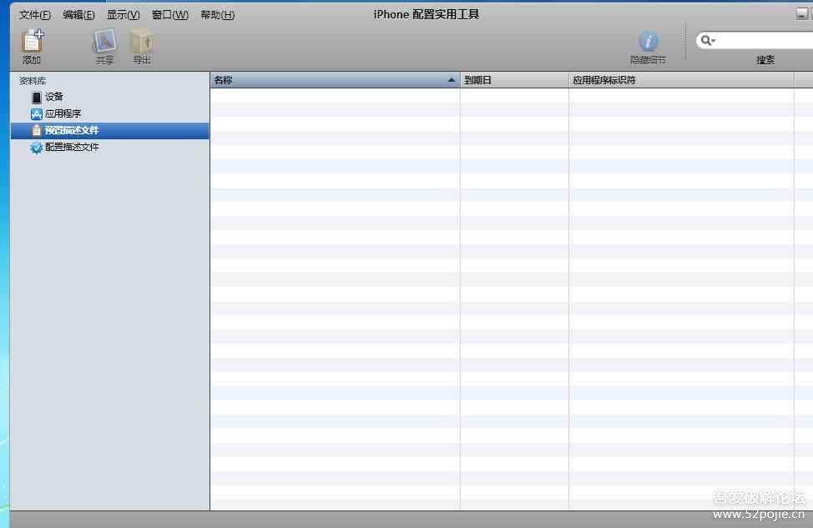
Task: Open the 帮助(H) menu
Action: [x=218, y=15]
